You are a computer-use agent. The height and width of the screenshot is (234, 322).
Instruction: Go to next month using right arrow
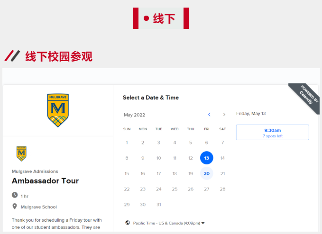(224, 115)
